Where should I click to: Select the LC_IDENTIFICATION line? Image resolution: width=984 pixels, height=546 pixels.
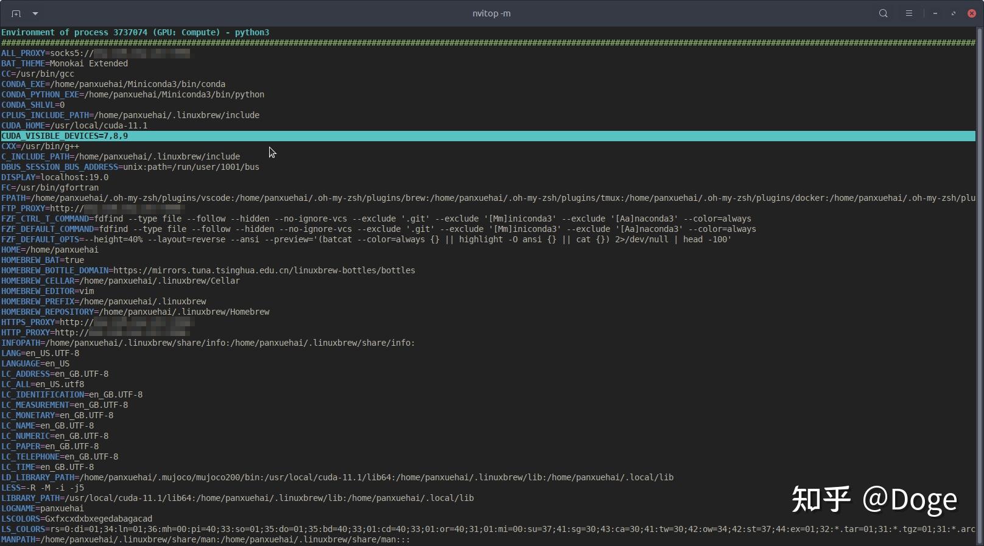[72, 394]
